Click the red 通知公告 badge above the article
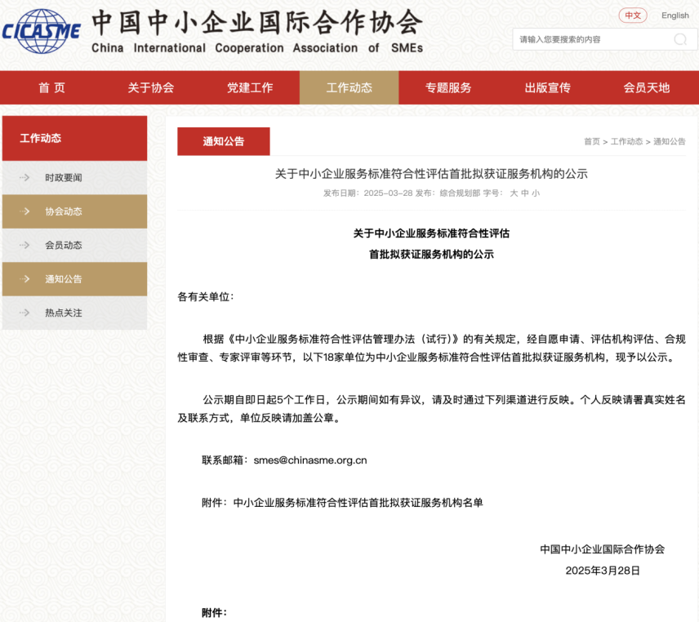Screen dimensions: 699x622 coord(223,140)
